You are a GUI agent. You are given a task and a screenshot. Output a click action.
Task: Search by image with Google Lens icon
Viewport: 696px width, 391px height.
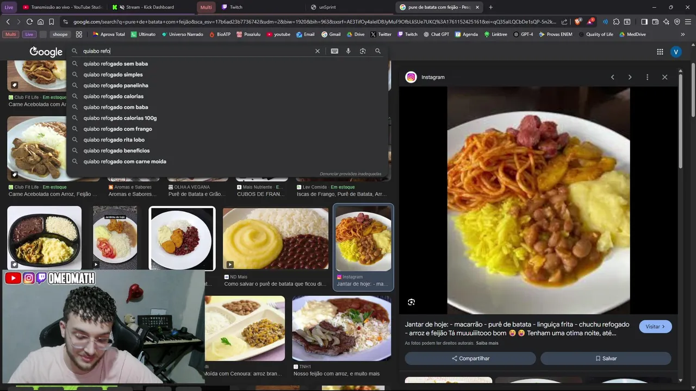pyautogui.click(x=363, y=51)
